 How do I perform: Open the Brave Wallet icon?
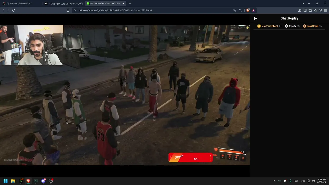click(x=310, y=10)
